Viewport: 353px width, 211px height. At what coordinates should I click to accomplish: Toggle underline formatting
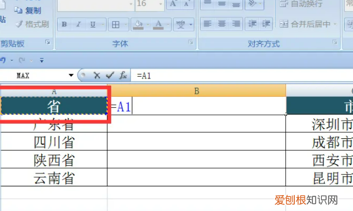click(93, 24)
